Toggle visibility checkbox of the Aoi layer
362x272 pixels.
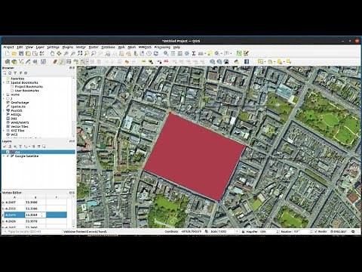coord(8,152)
